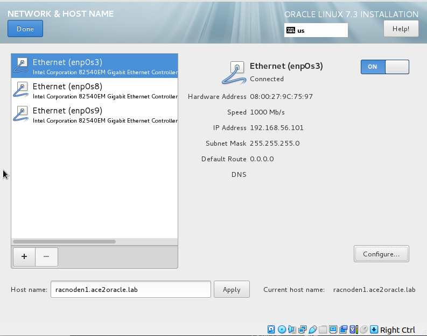427x336 pixels.
Task: Toggle the enp0s3 ON/OFF switch
Action: coord(385,67)
